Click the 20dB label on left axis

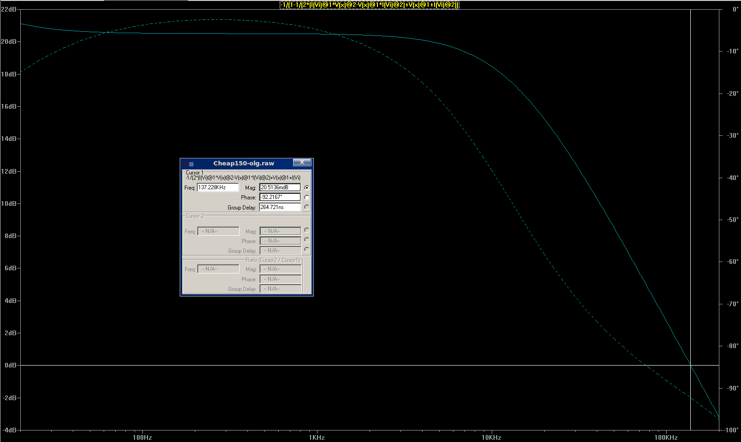click(x=8, y=41)
